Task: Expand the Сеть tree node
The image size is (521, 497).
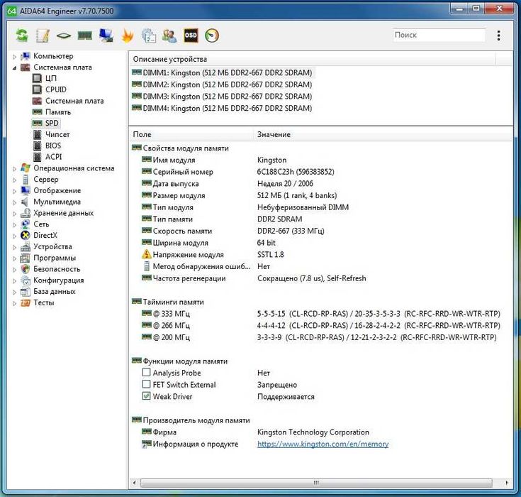Action: click(x=14, y=224)
